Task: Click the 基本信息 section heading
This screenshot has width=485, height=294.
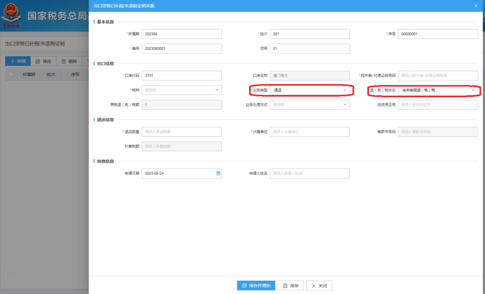Action: 105,22
